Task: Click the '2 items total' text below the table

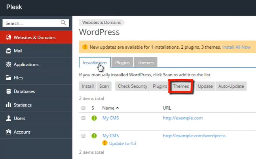Action: 91,152
